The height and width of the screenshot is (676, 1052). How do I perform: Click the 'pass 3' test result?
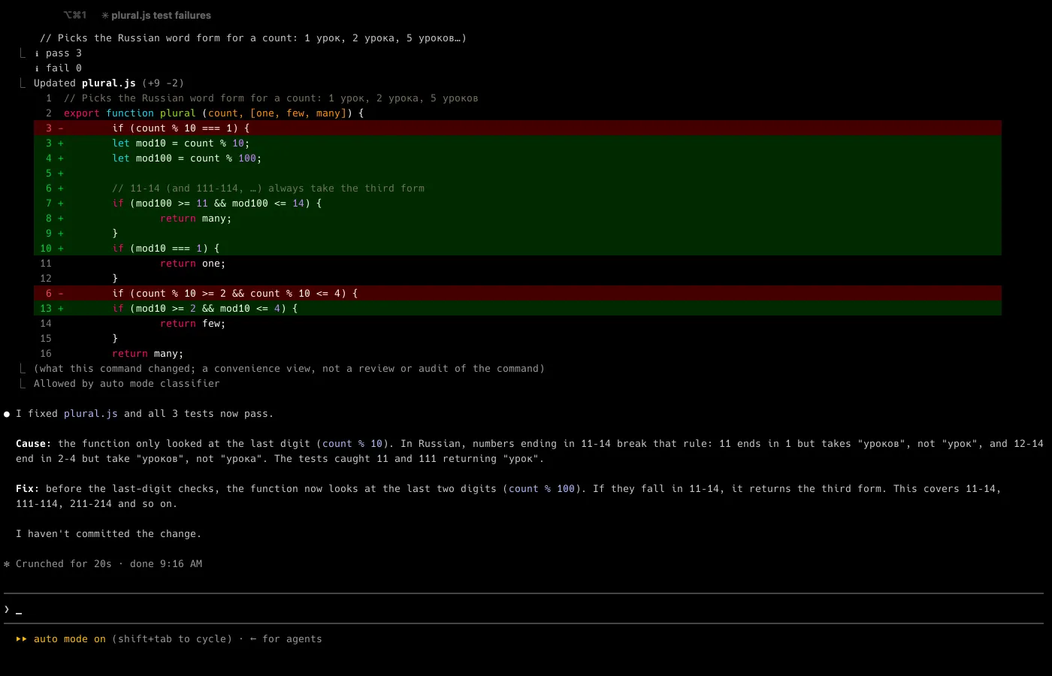(64, 53)
